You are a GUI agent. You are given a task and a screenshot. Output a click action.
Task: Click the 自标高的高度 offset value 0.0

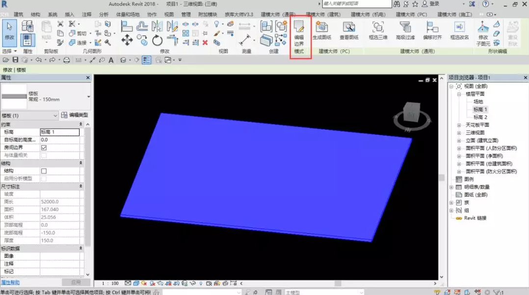(x=60, y=140)
